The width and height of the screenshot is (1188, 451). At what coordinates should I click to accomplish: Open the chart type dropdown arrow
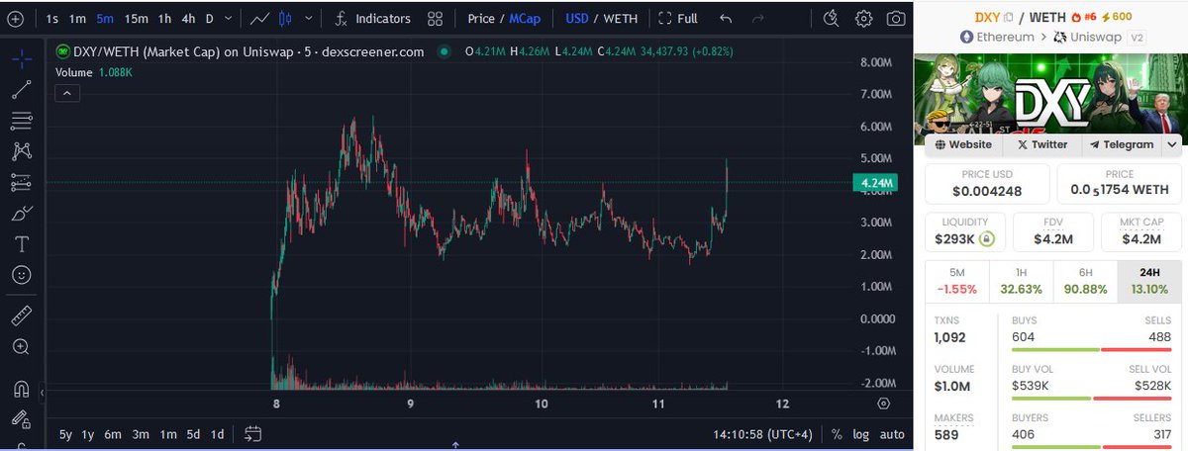311,18
